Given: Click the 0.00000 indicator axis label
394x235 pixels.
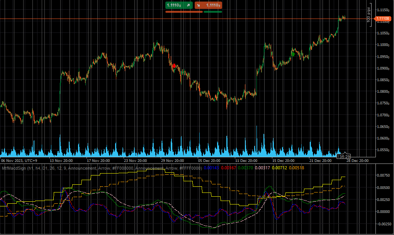Looking at the screenshot, I should pyautogui.click(x=383, y=212).
